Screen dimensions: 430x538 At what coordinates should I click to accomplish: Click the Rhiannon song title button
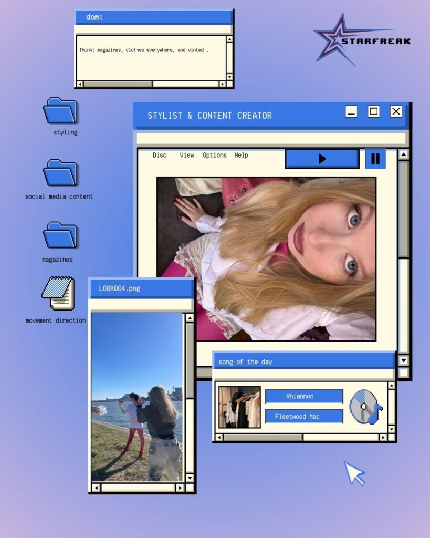tap(303, 396)
